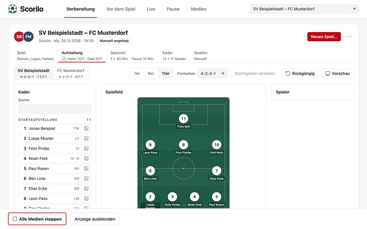Open image picker for Leon Pass

click(x=86, y=199)
